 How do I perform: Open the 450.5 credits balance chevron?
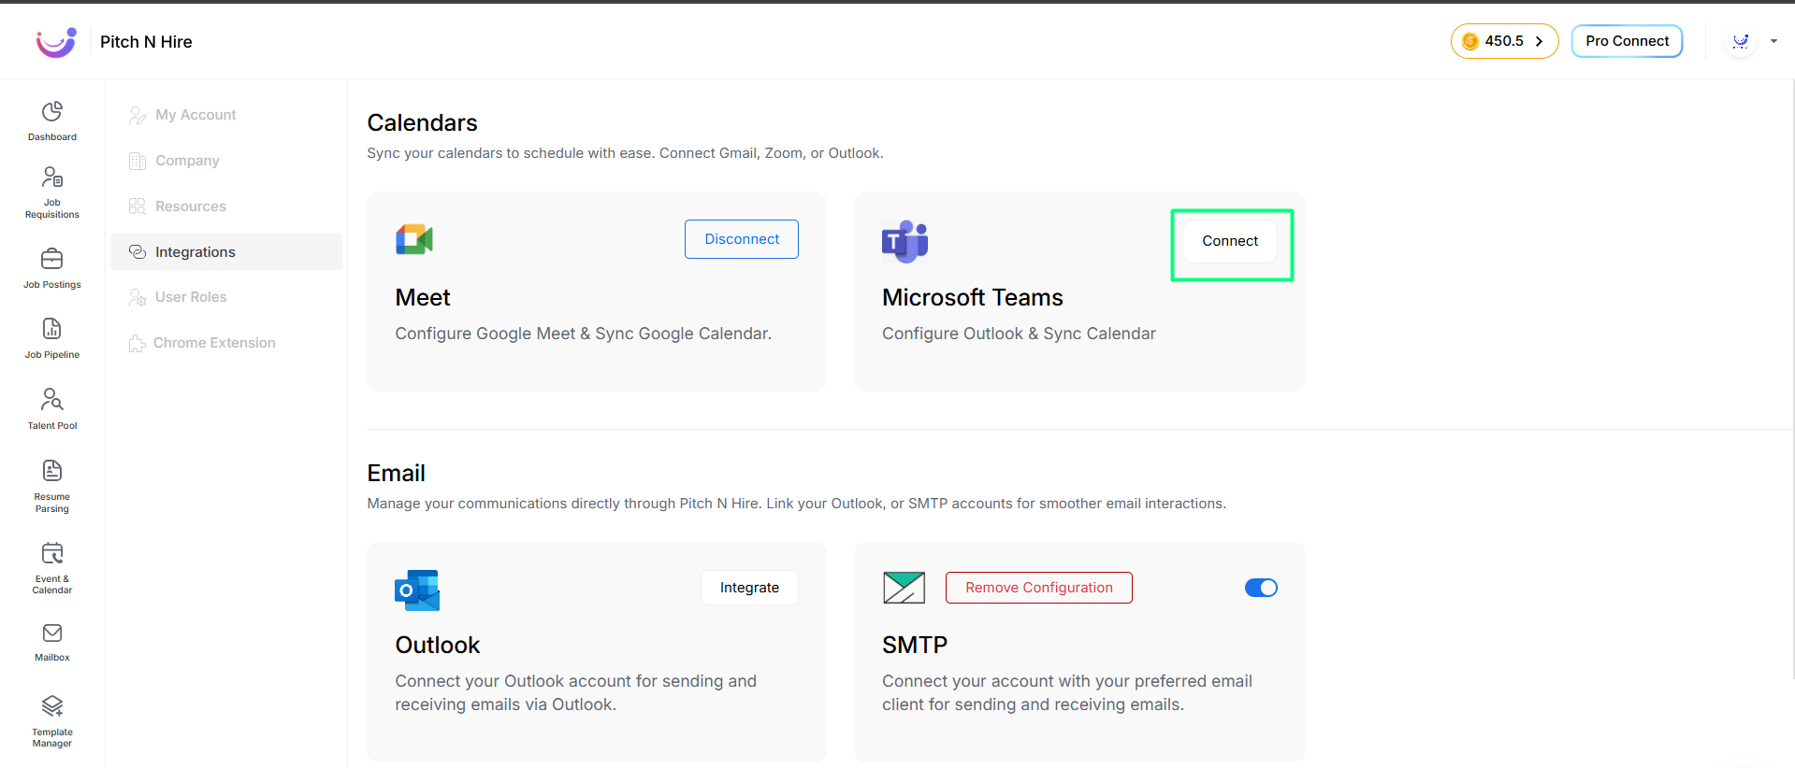coord(1539,41)
